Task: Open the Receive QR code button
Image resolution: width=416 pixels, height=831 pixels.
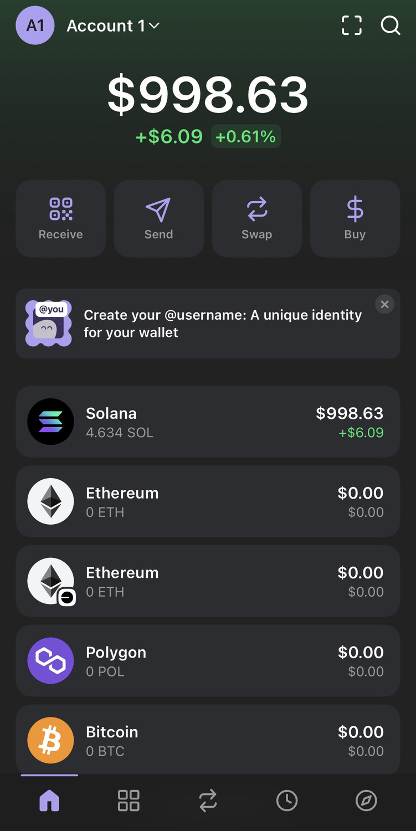Action: [x=61, y=218]
